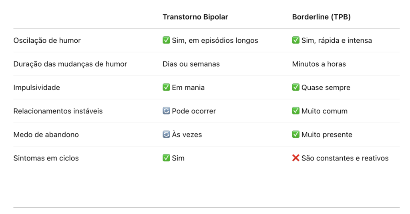410x214 pixels.
Task: Click the 'Minutos a horas' cell
Action: [319, 64]
